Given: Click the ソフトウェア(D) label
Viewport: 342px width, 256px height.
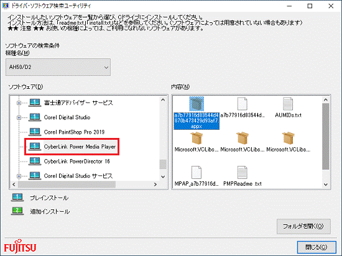Looking at the screenshot, I should [25, 87].
